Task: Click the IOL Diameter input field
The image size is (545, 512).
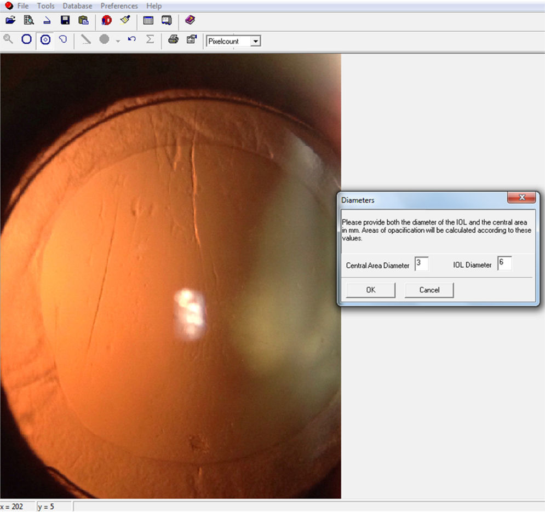Action: coord(504,263)
